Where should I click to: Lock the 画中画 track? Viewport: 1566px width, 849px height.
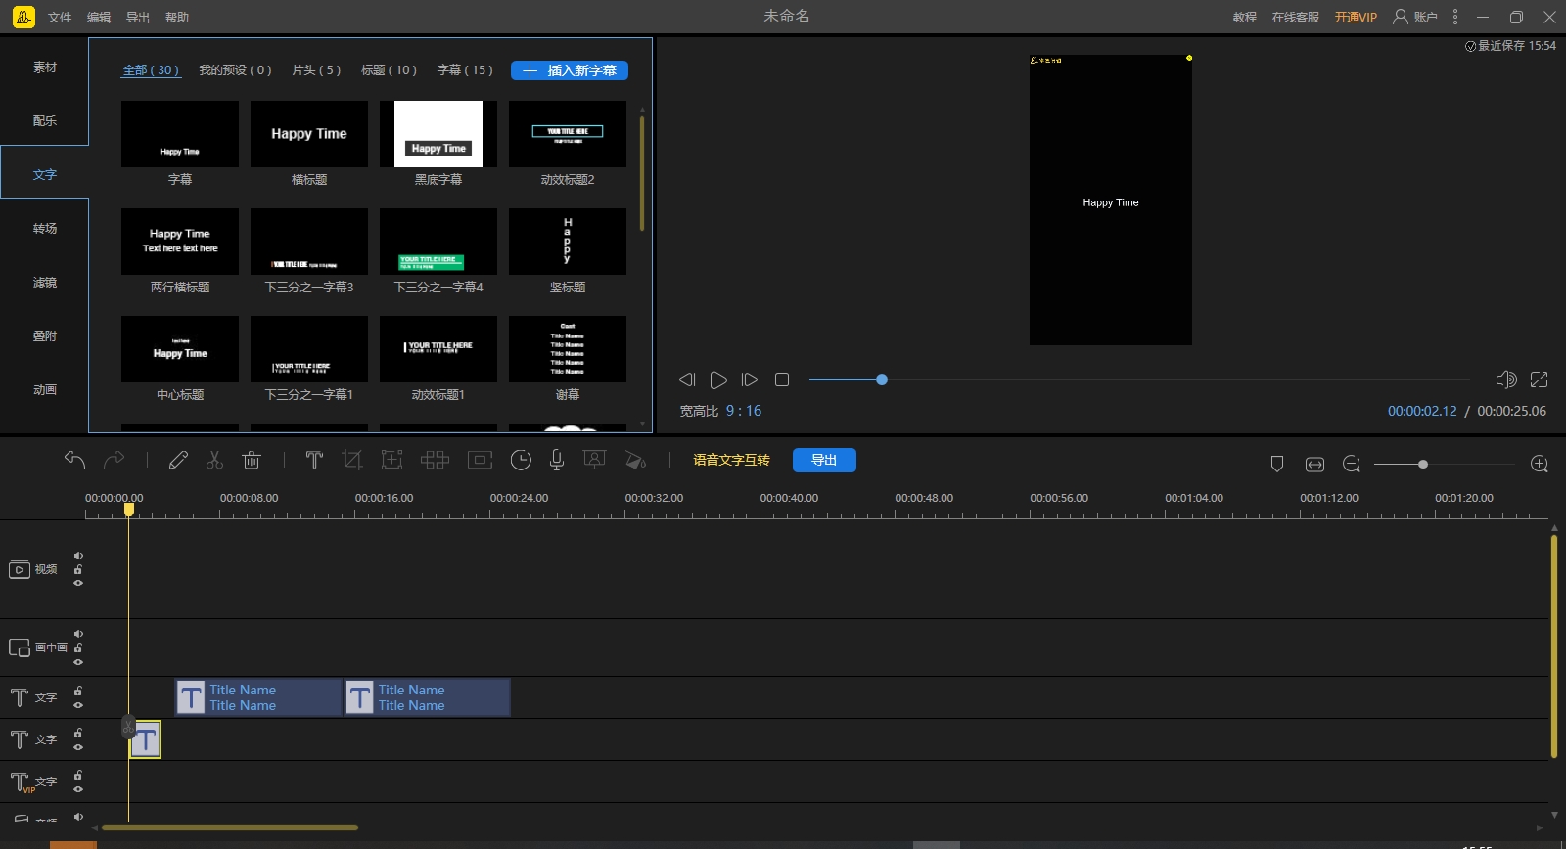[78, 648]
